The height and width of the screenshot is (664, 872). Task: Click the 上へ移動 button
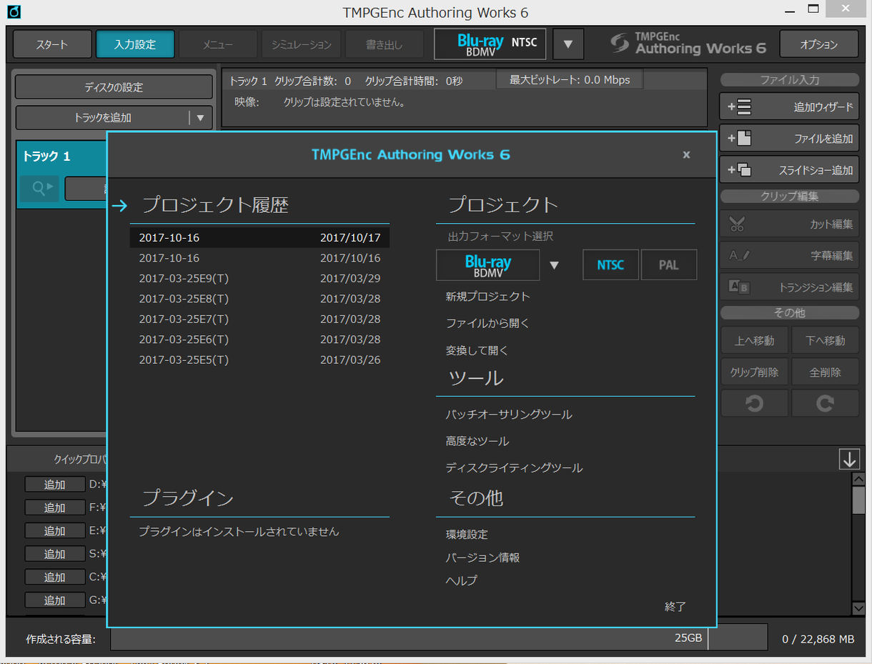coord(754,340)
